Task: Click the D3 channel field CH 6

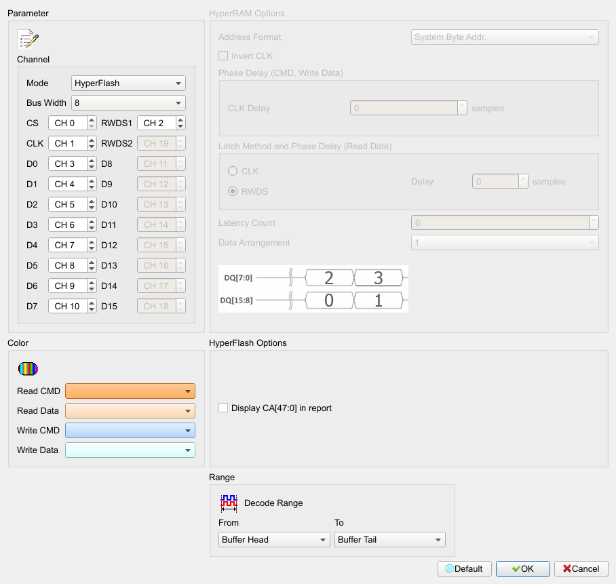Action: pos(68,225)
